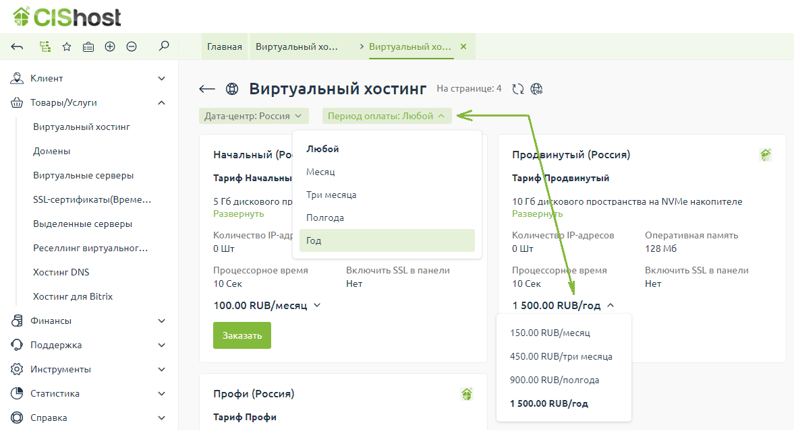Switch to the Главная tab
This screenshot has width=796, height=431.
(x=225, y=46)
